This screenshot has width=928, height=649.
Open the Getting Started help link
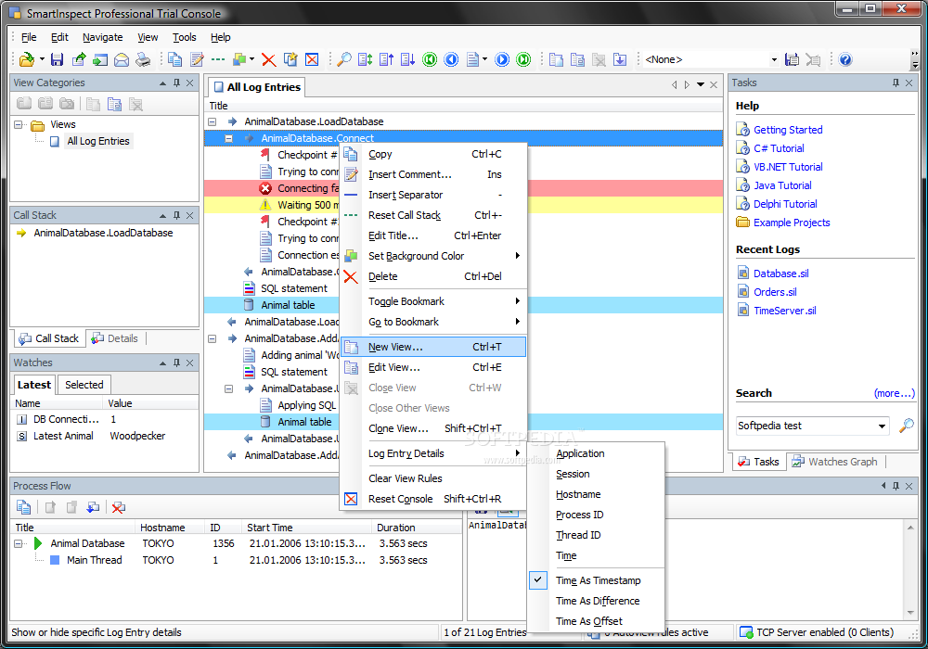(788, 130)
